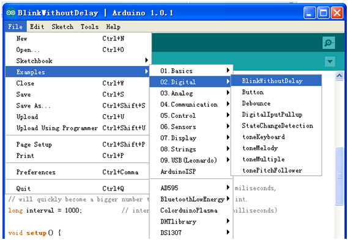348x240 pixels.
Task: Expand the 08.Strings examples submenu
Action: click(x=191, y=149)
